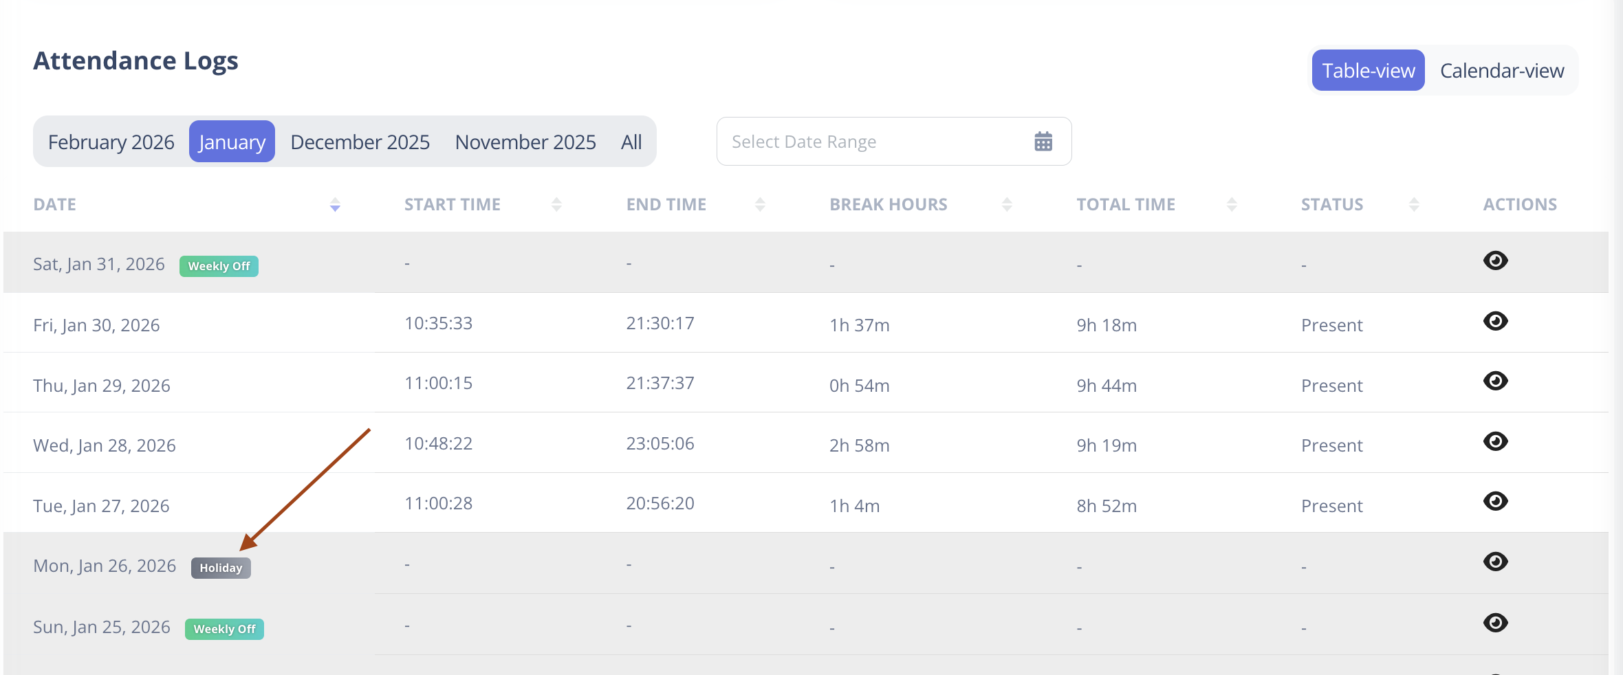This screenshot has height=675, width=1623.
Task: Click break hours 0h 54m
Action: click(860, 386)
